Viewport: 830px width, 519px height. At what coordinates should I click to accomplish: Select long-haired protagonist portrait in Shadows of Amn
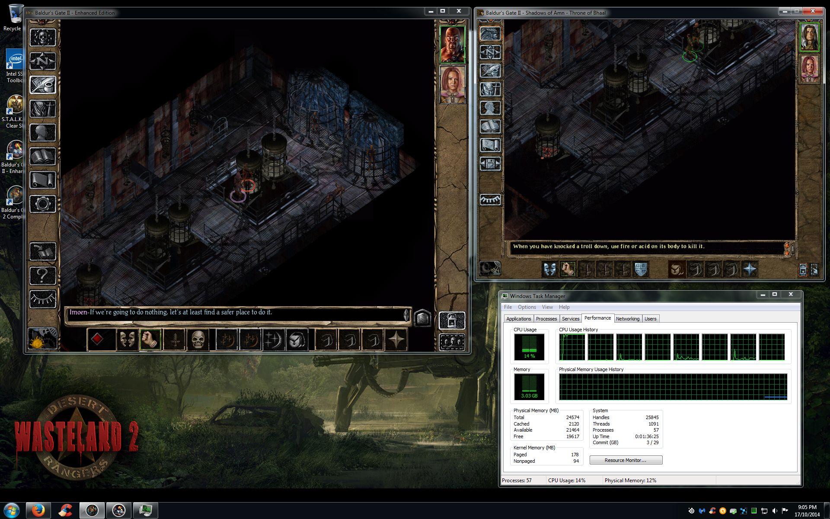point(809,37)
